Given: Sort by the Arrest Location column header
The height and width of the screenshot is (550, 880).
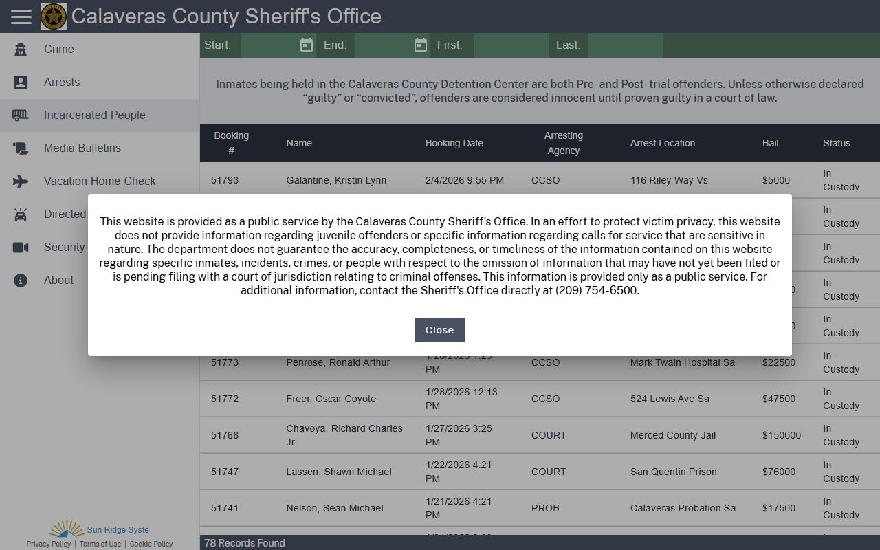Looking at the screenshot, I should tap(663, 143).
